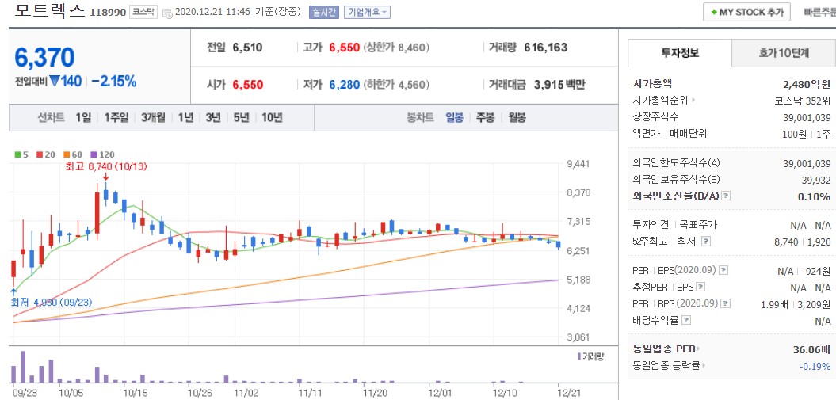Screen dimensions: 836x400
Task: Click the help icon next to 배당수익률
Action: point(687,320)
